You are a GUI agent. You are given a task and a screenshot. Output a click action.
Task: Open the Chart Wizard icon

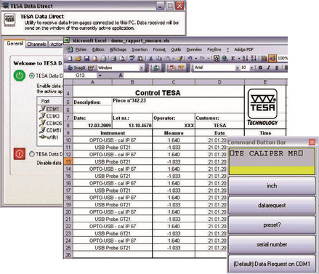264,58
